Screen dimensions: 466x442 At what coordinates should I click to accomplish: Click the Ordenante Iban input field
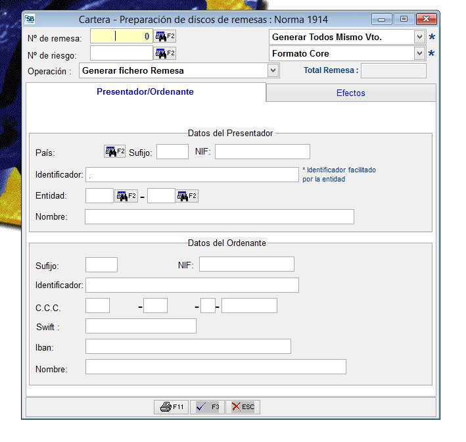pos(188,347)
